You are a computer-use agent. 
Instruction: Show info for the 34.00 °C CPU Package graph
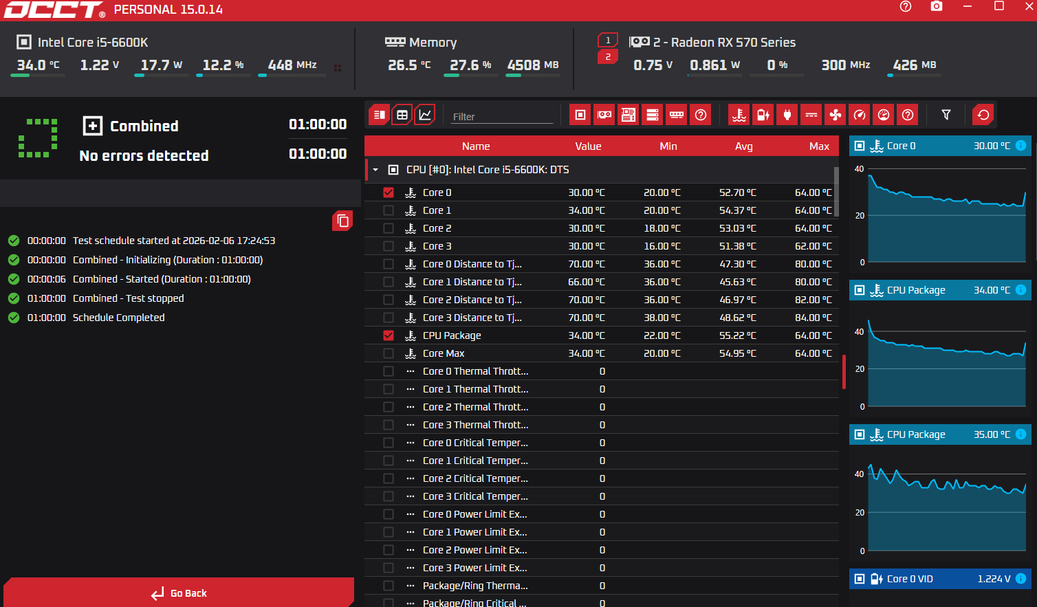[x=1021, y=290]
